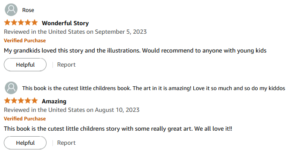Click the 'My grandkids loved this story' review text

[x=135, y=50]
